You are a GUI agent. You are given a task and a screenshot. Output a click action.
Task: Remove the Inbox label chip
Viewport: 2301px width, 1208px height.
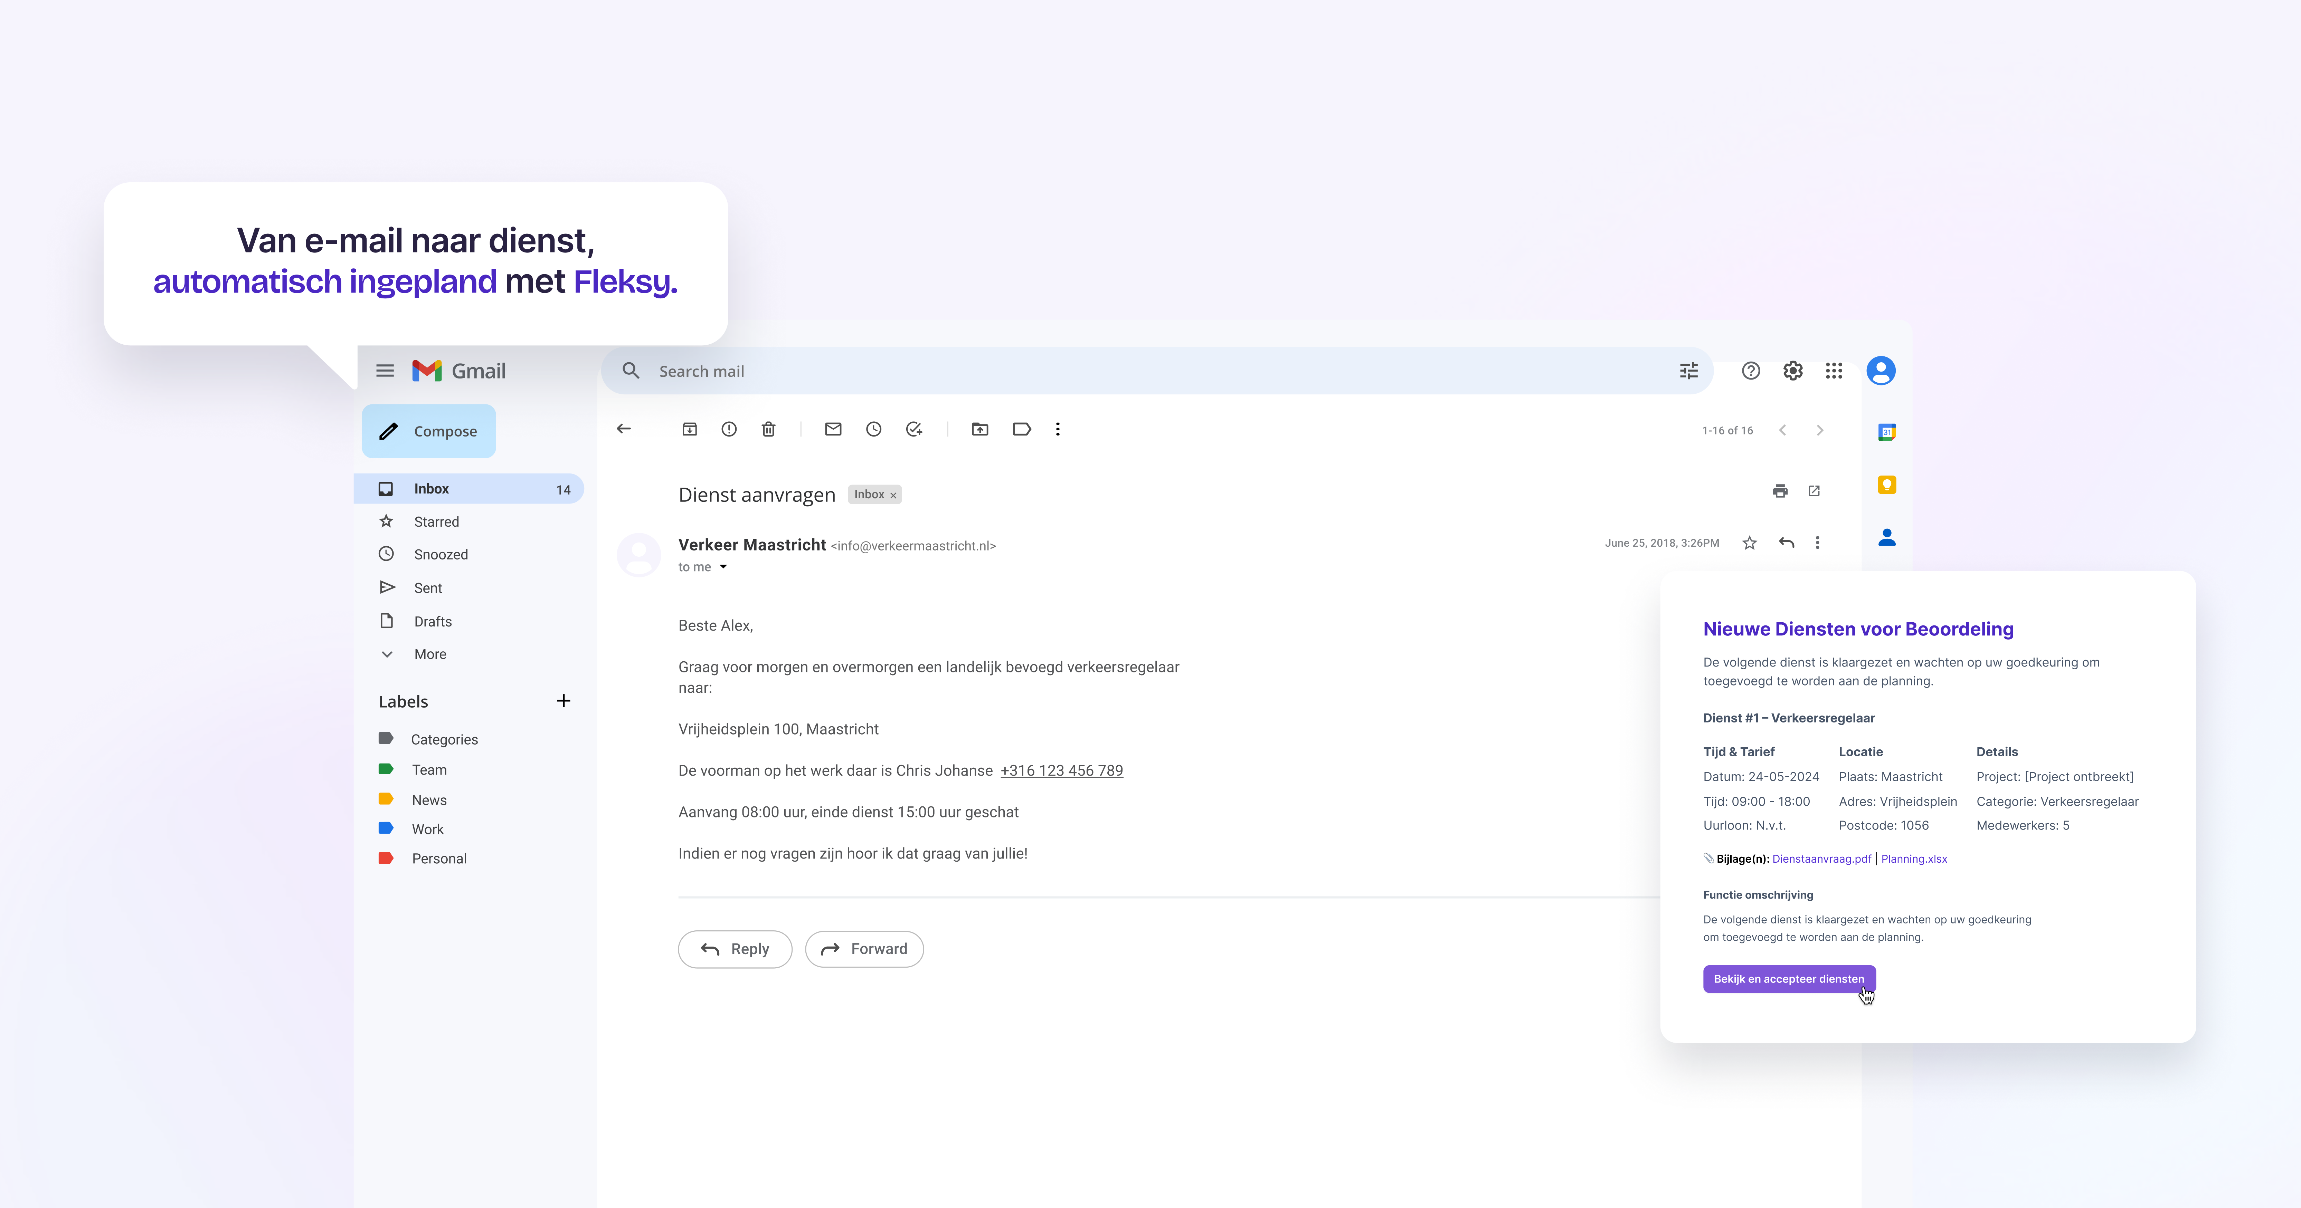(x=892, y=496)
